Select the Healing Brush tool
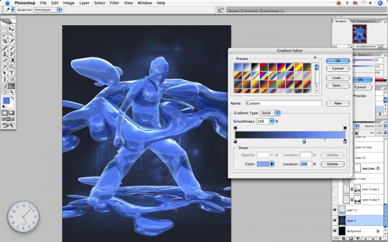388x242 pixels. point(5,48)
